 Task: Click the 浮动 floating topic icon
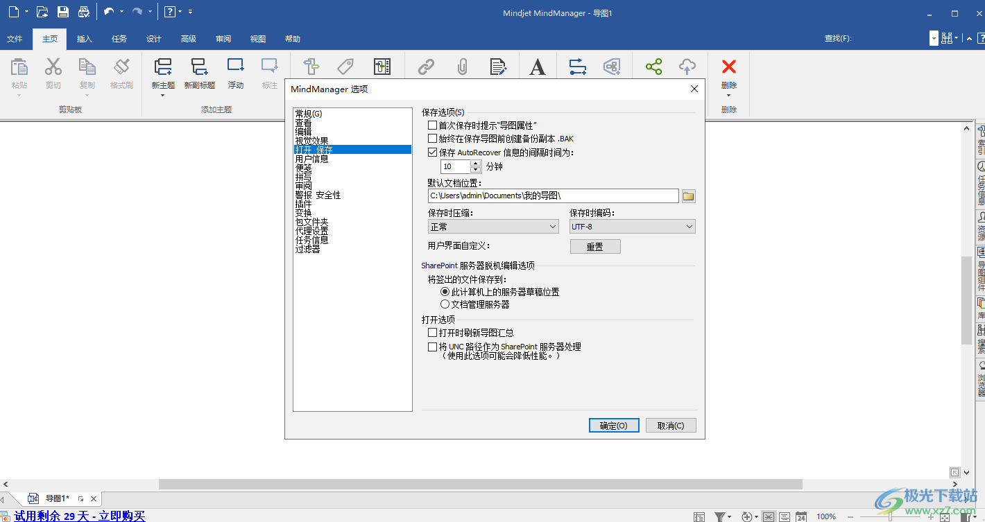tap(236, 66)
